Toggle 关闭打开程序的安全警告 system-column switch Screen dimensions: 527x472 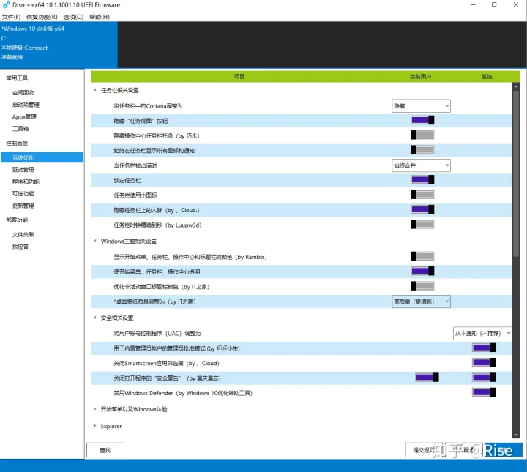[x=484, y=378]
